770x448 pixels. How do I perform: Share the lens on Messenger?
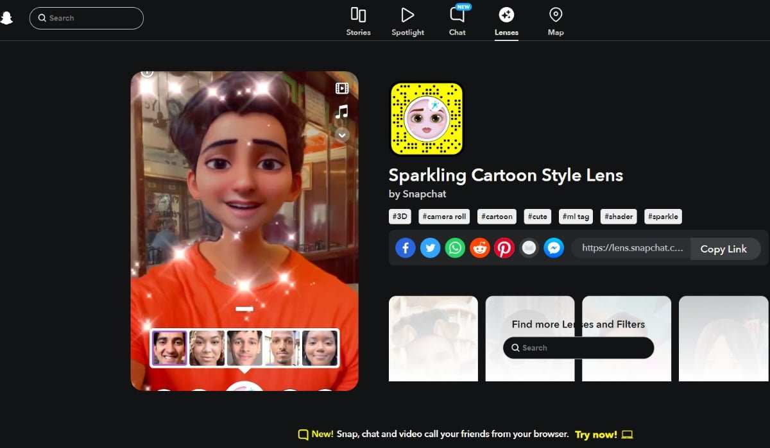(x=553, y=247)
